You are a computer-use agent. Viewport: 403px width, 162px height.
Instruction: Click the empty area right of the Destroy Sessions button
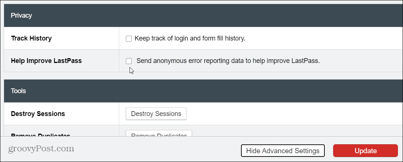click(293, 113)
